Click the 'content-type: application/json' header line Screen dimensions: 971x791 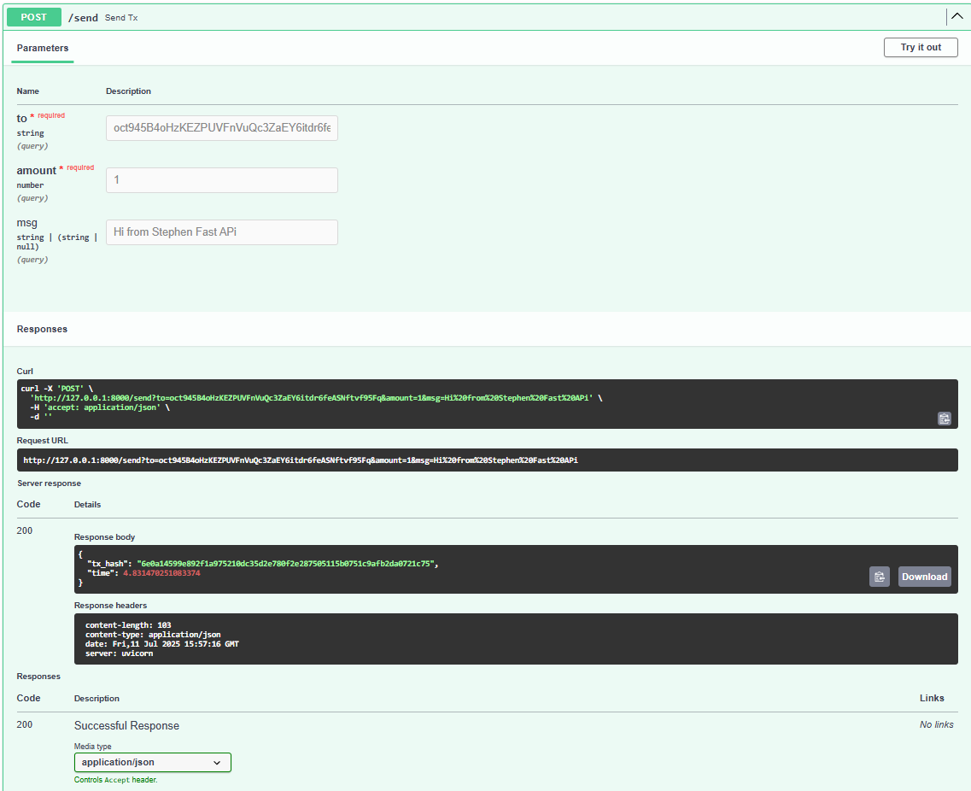tap(153, 635)
